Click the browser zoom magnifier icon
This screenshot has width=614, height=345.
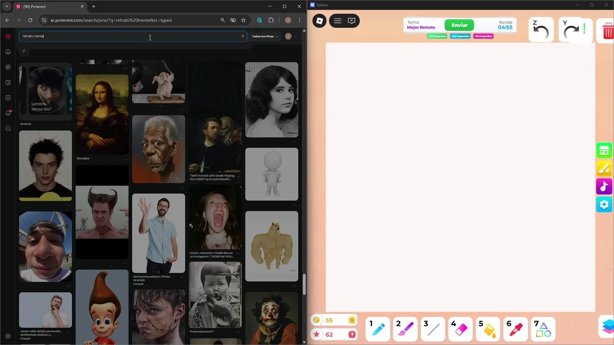[x=223, y=20]
